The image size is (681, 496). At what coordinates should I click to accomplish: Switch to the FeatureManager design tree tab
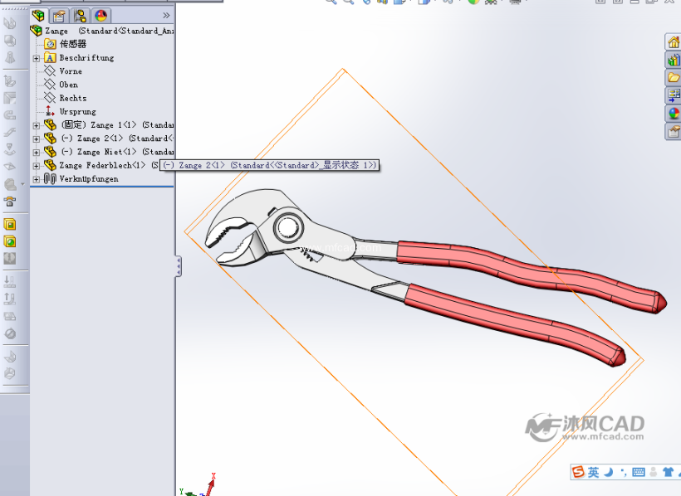click(x=38, y=15)
